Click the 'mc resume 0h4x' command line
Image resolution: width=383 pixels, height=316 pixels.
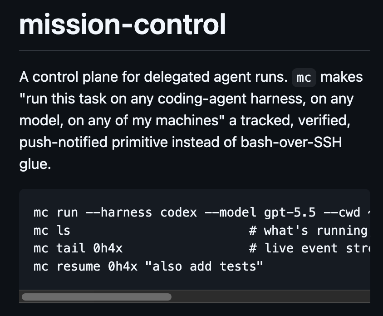pos(148,266)
